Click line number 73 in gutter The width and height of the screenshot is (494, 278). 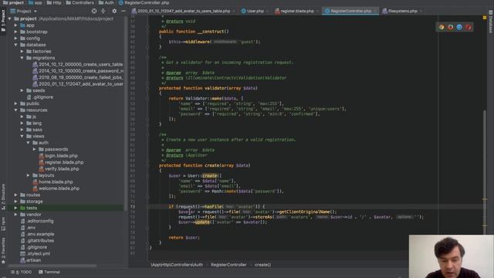click(x=133, y=207)
